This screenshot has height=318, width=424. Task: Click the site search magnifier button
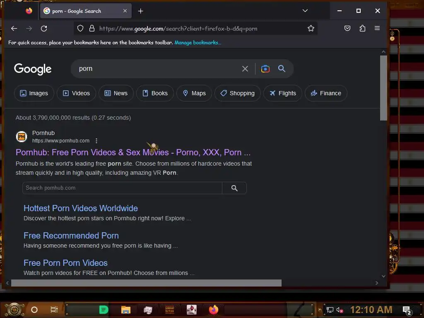234,188
